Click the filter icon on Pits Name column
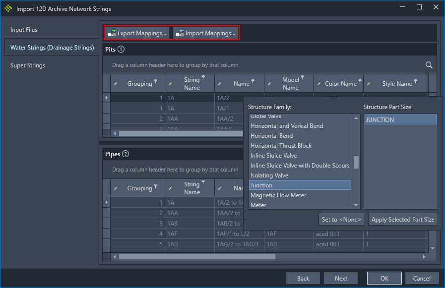 click(x=253, y=81)
